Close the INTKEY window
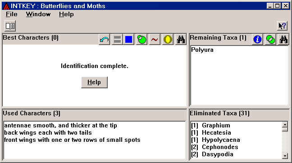The image size is (292, 163). (286, 6)
